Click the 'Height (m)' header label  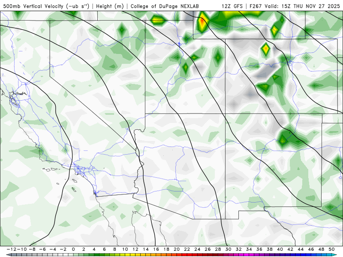point(110,6)
